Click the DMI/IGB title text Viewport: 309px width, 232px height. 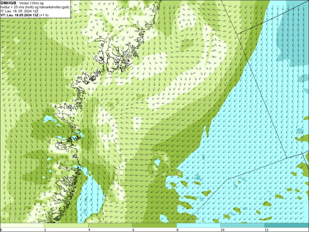[x=8, y=3]
